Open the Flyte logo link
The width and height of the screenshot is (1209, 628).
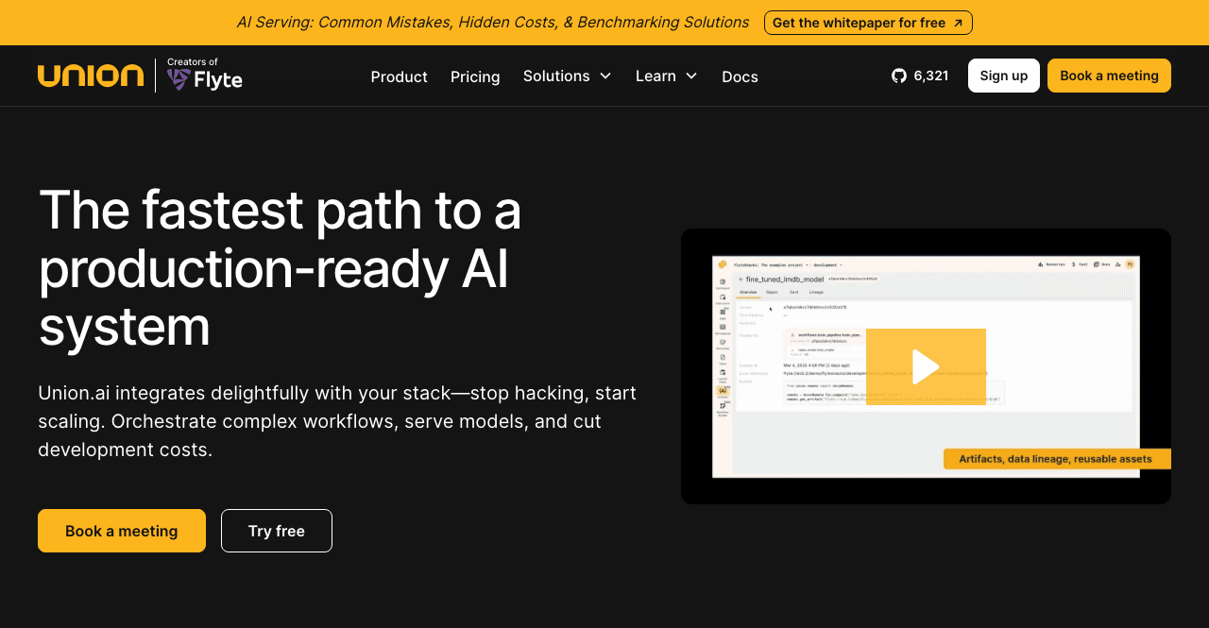coord(205,80)
